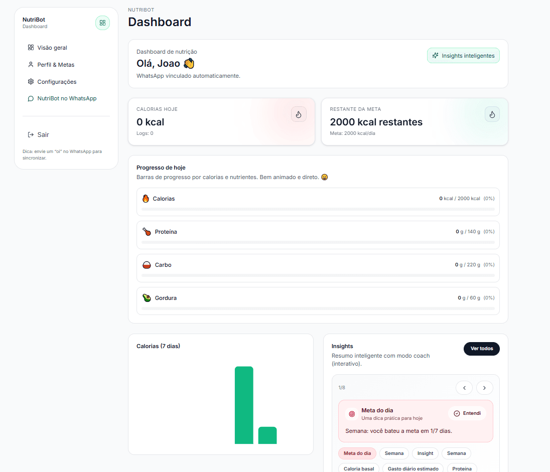The height and width of the screenshot is (472, 550).
Task: Select the Meta do dia filter chip
Action: tap(357, 453)
